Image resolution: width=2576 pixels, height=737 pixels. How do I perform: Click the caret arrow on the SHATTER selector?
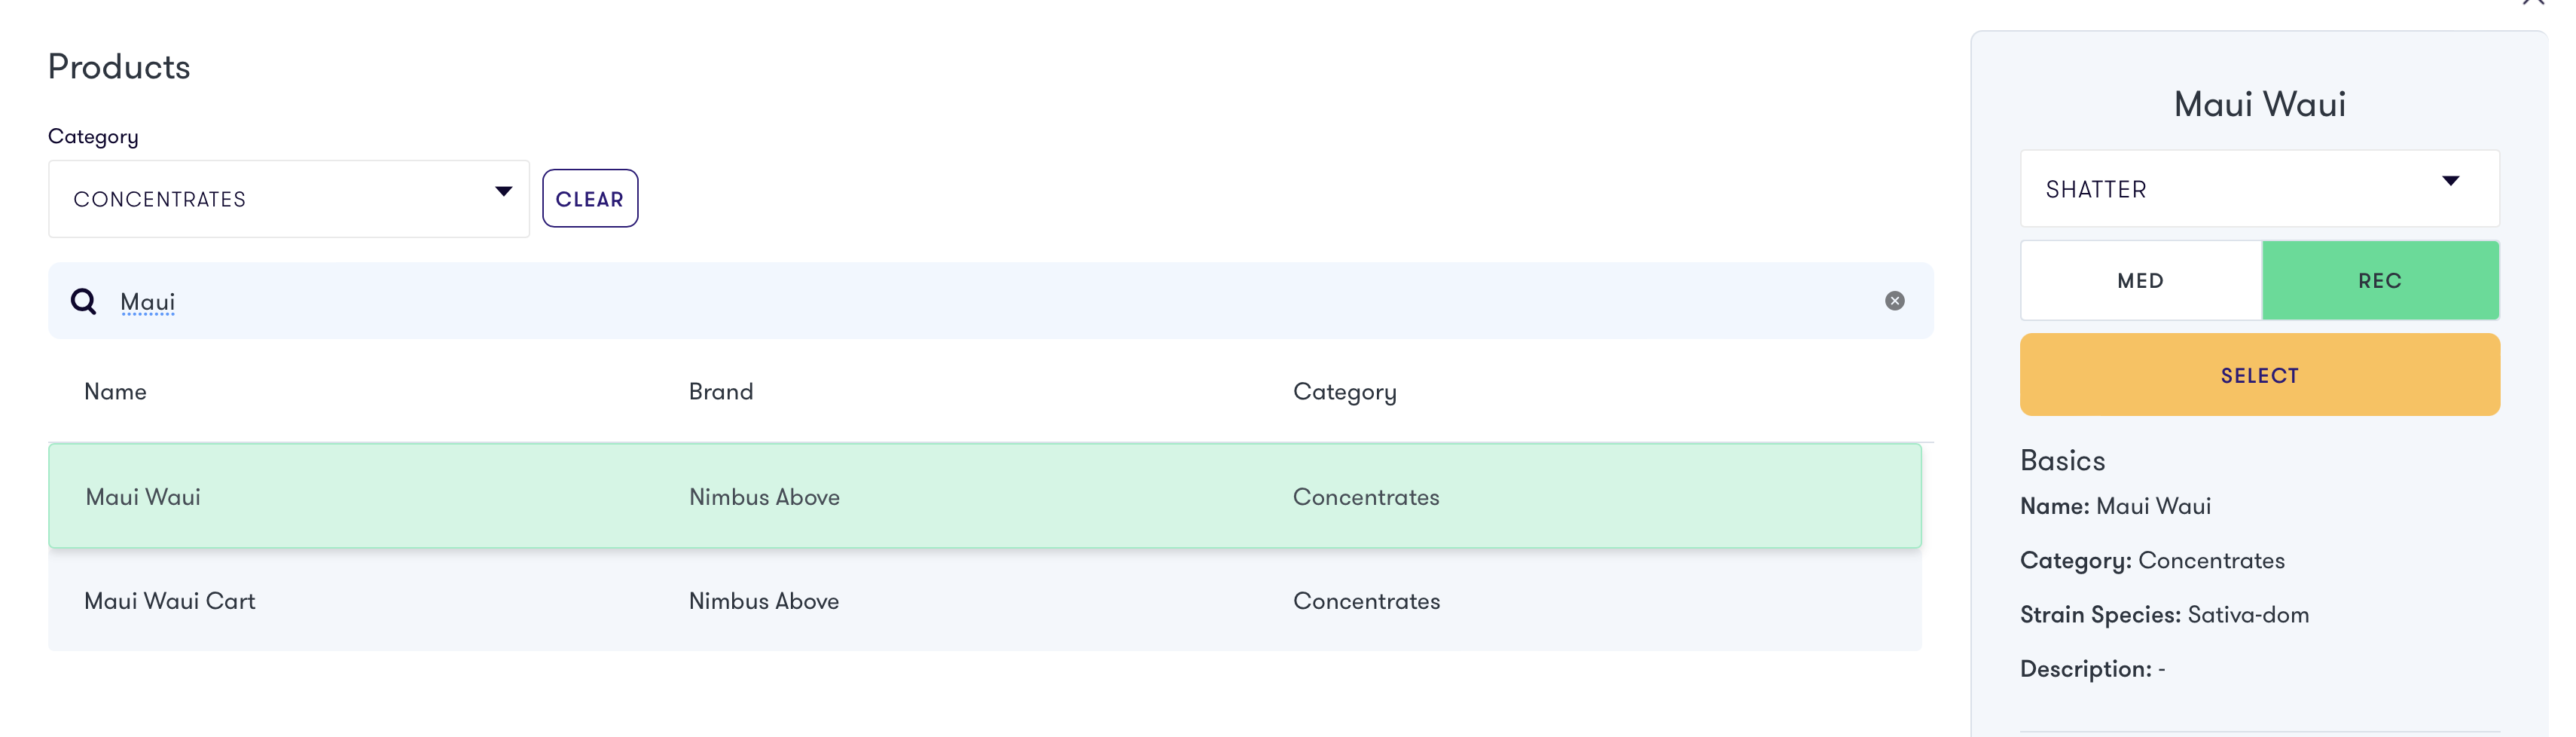coord(2452,181)
